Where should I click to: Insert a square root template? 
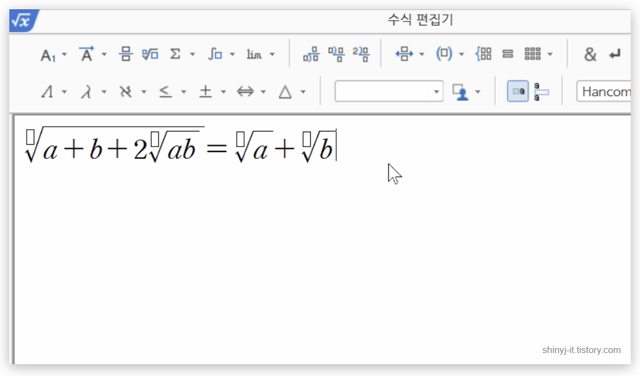[x=150, y=54]
